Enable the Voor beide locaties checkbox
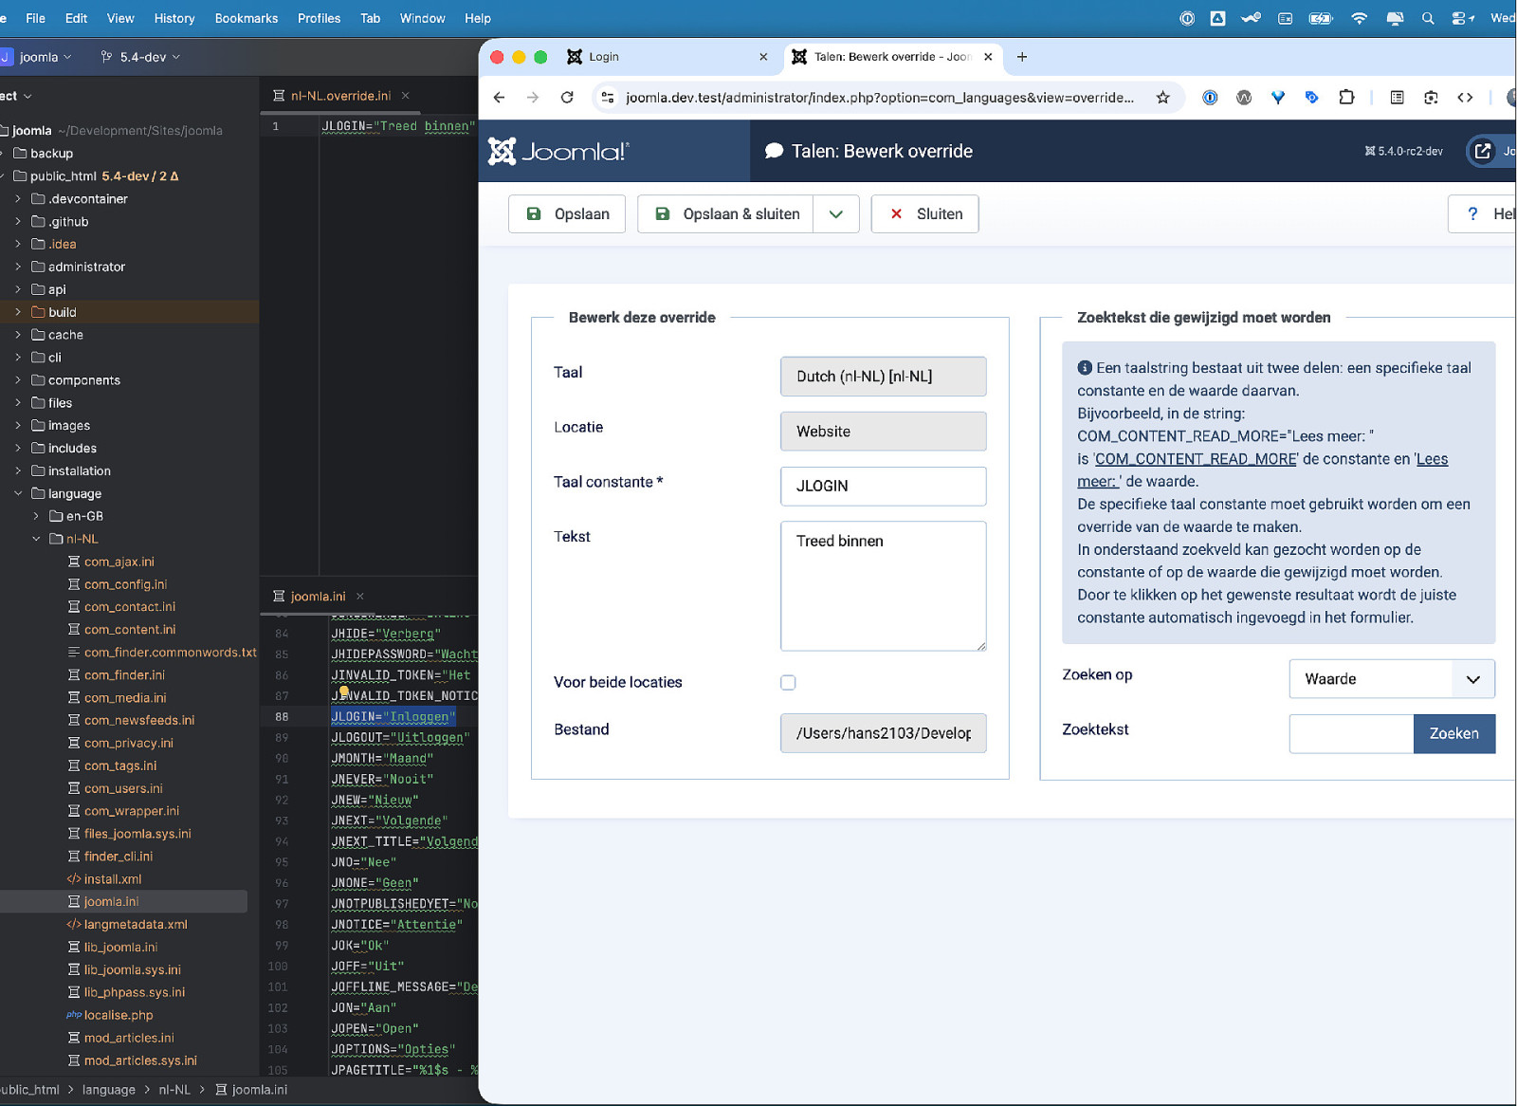This screenshot has height=1106, width=1517. (788, 682)
